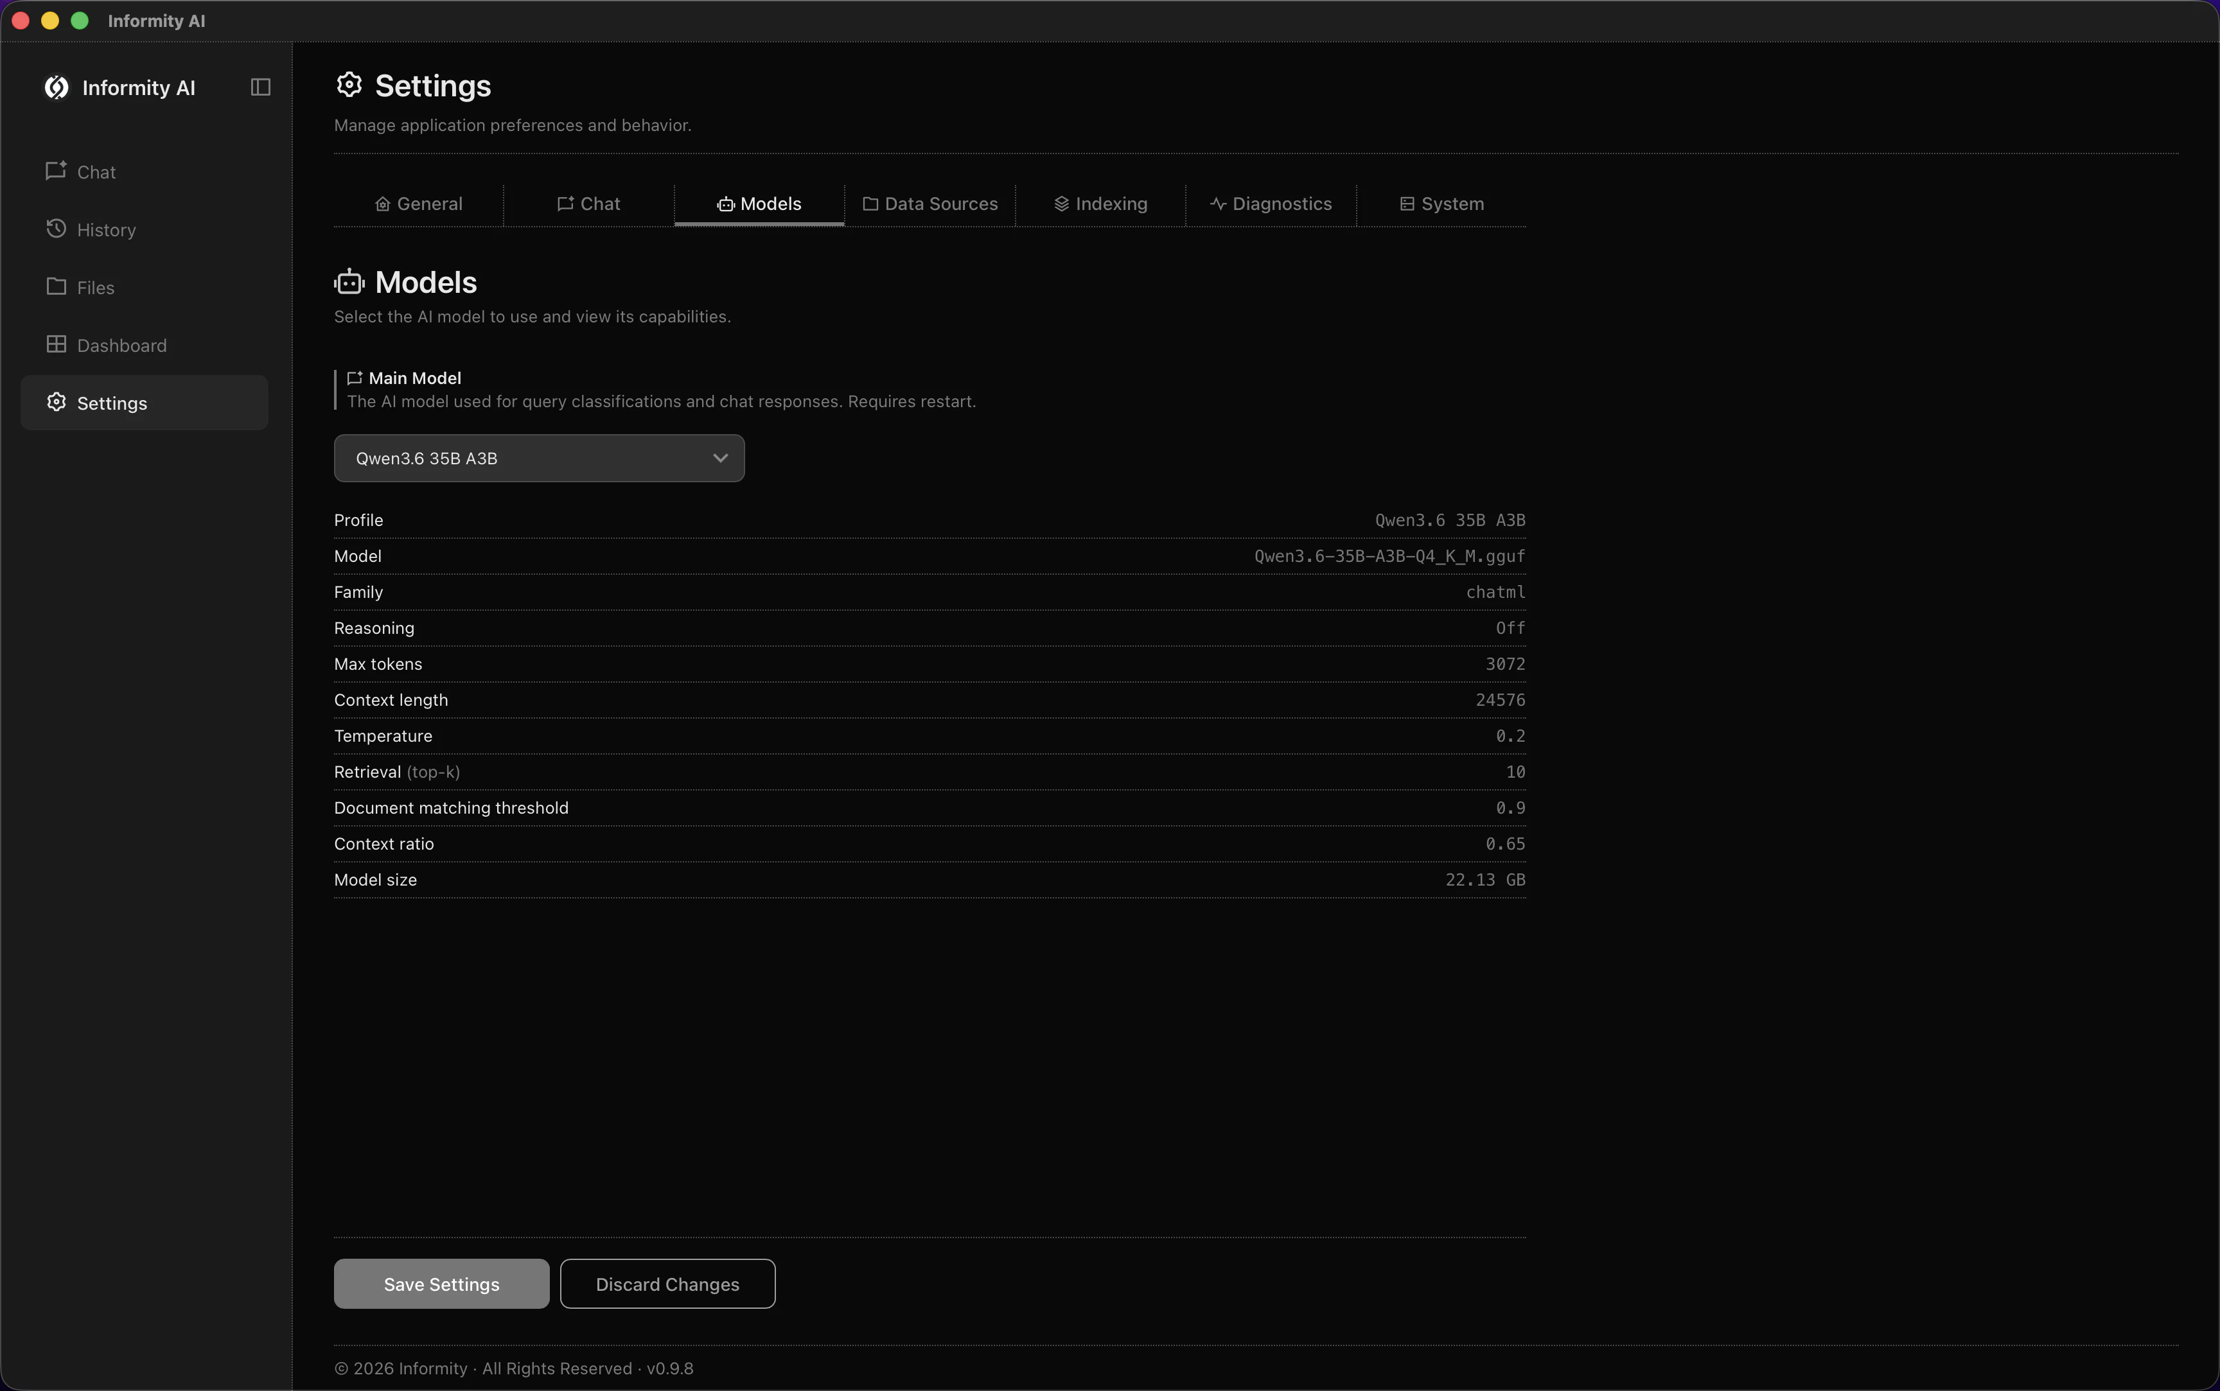This screenshot has width=2220, height=1391.
Task: Click the Informity AI logo icon
Action: pyautogui.click(x=57, y=87)
